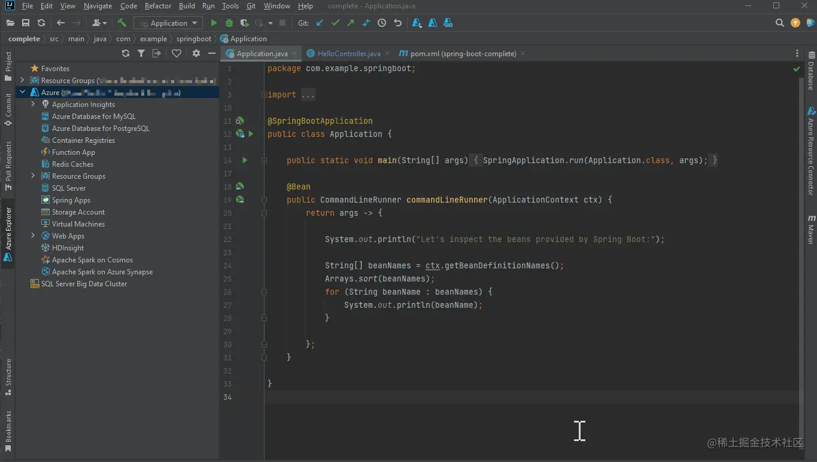Switch to pom.xml editor tab

coord(463,53)
